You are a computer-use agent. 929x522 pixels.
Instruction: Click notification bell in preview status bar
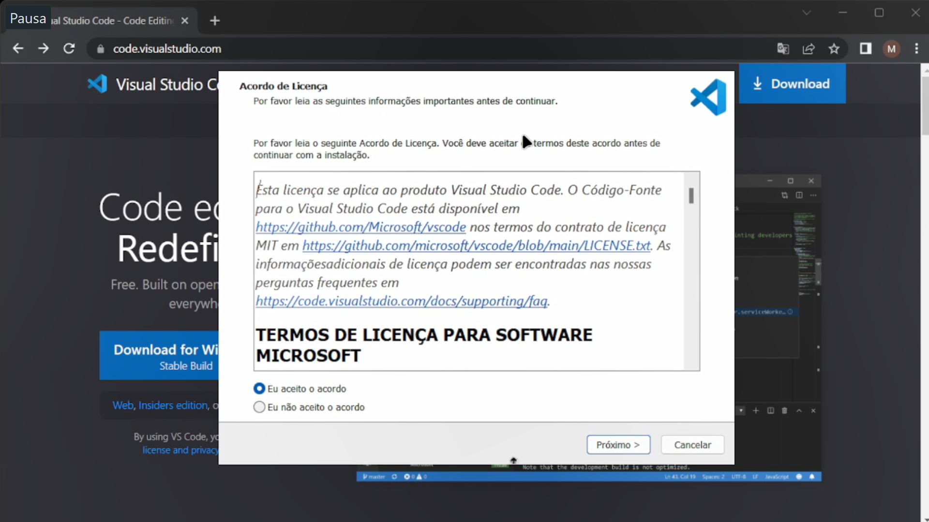coord(812,477)
